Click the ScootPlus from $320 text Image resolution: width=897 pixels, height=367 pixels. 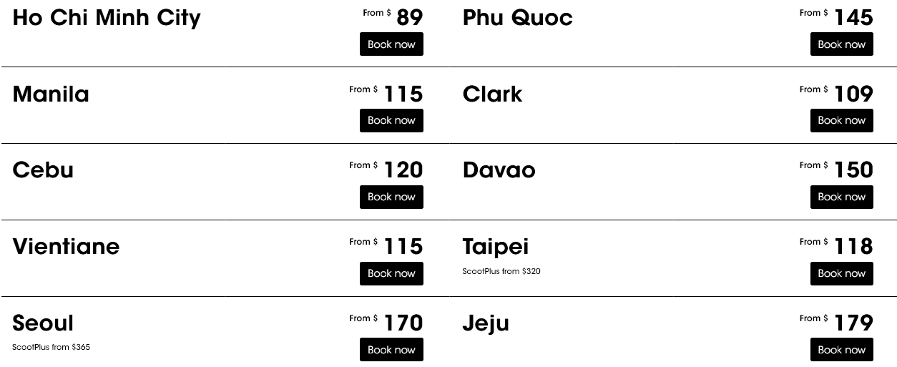coord(501,271)
